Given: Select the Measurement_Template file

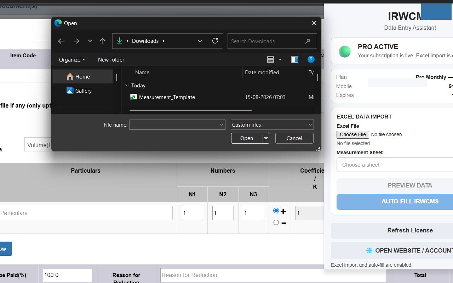Looking at the screenshot, I should point(167,97).
